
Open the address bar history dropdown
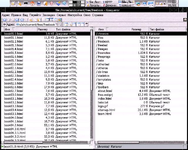coord(57,25)
